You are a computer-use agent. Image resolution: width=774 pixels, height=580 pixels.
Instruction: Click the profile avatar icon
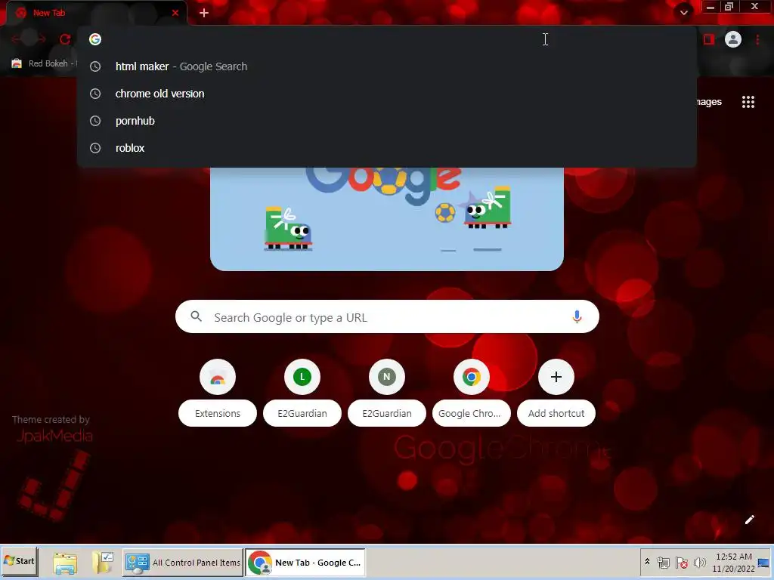(x=732, y=39)
